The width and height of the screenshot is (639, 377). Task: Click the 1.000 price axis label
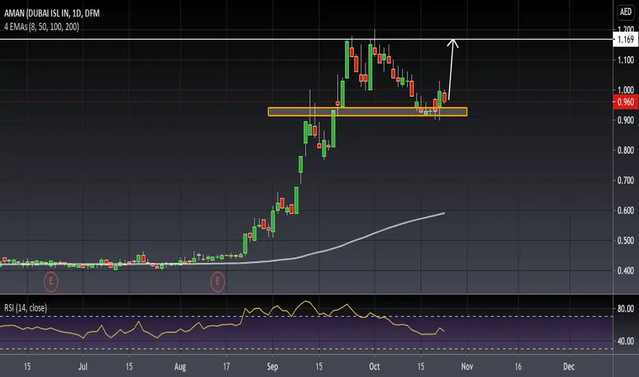[x=625, y=90]
